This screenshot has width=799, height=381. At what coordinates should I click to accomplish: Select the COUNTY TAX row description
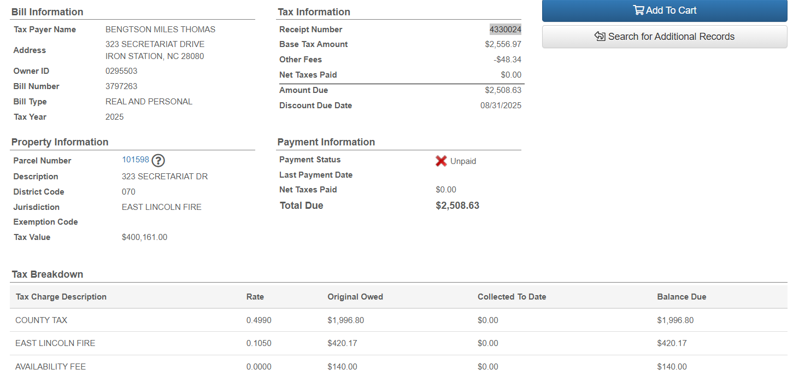(x=41, y=320)
